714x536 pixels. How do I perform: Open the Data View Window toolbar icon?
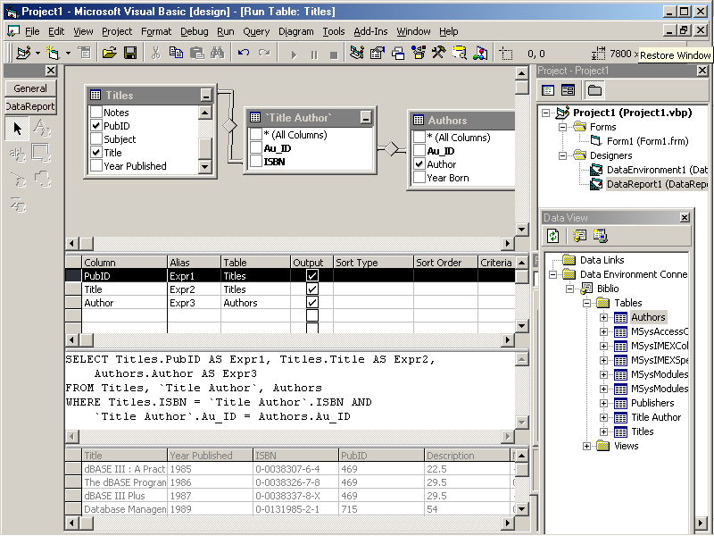(x=460, y=54)
